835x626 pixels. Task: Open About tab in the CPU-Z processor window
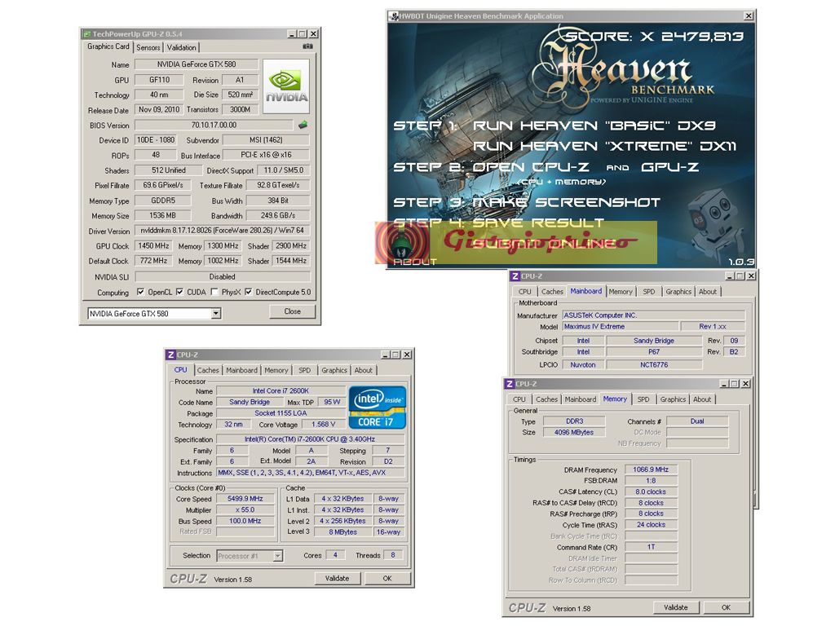(364, 370)
